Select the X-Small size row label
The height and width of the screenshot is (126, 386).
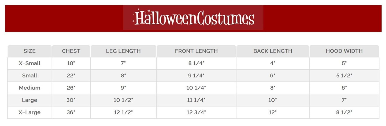(x=29, y=64)
